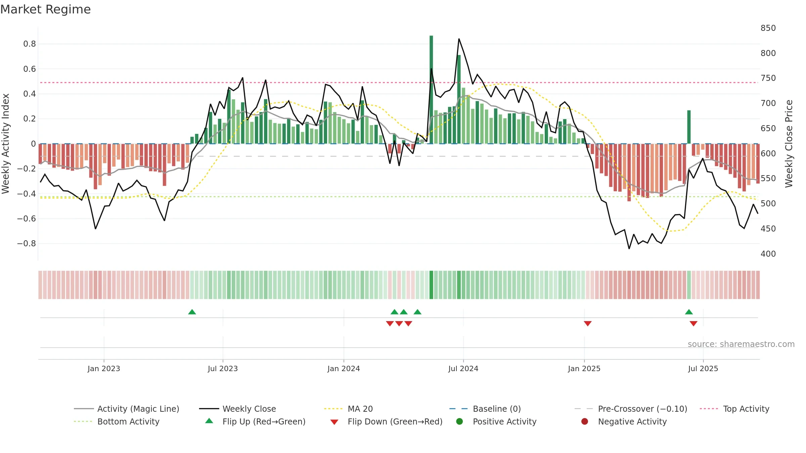Click the Top Activity legend entry
806x453 pixels.
[x=734, y=409]
